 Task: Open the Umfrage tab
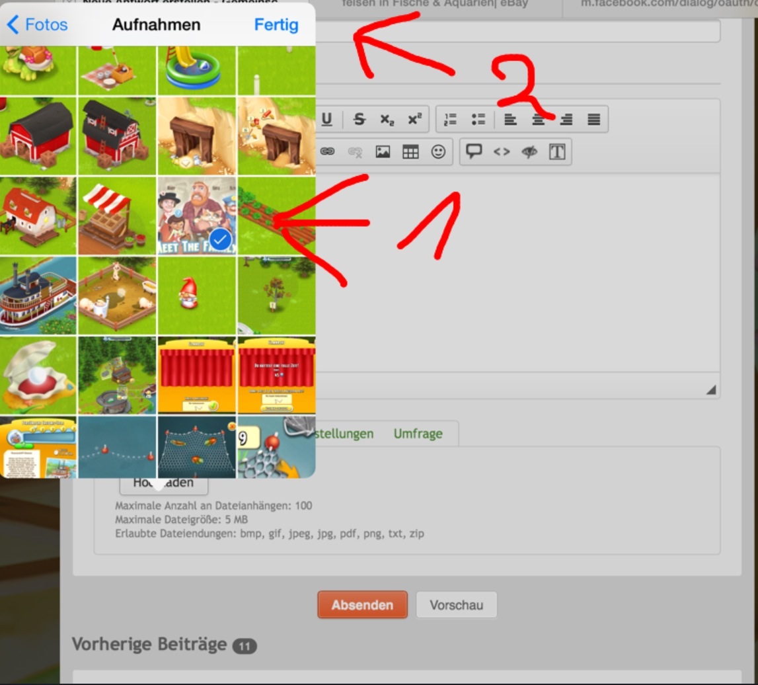[x=418, y=434]
